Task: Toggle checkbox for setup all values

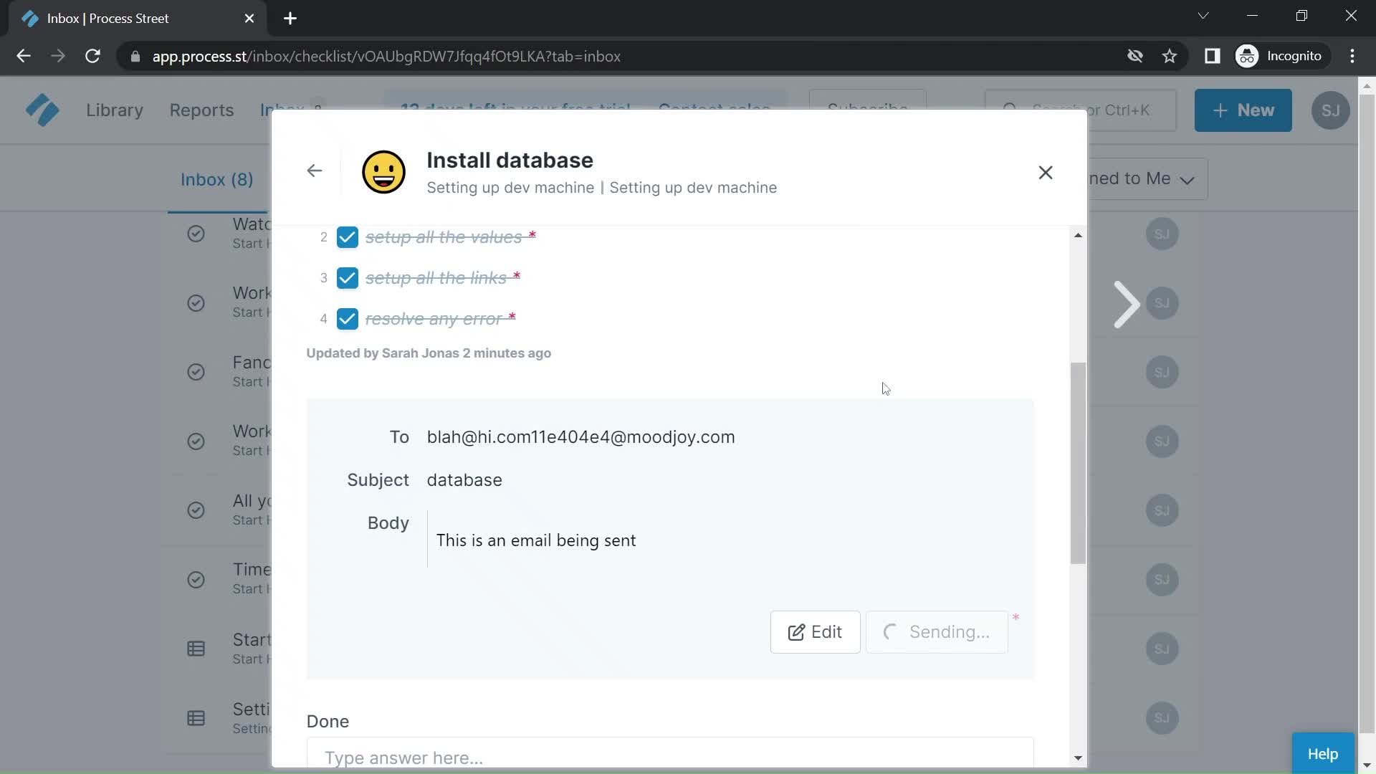Action: click(346, 237)
